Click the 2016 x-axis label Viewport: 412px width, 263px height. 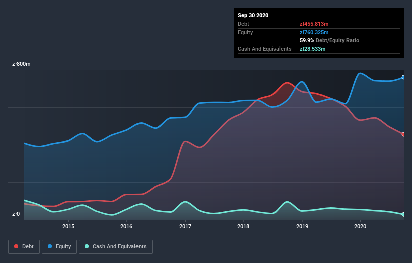(126, 226)
